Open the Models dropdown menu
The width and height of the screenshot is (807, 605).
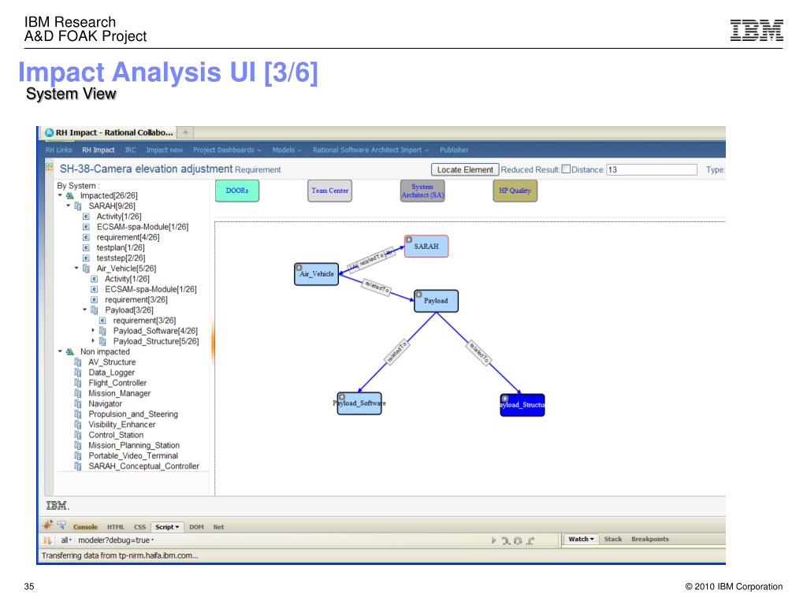pos(287,150)
